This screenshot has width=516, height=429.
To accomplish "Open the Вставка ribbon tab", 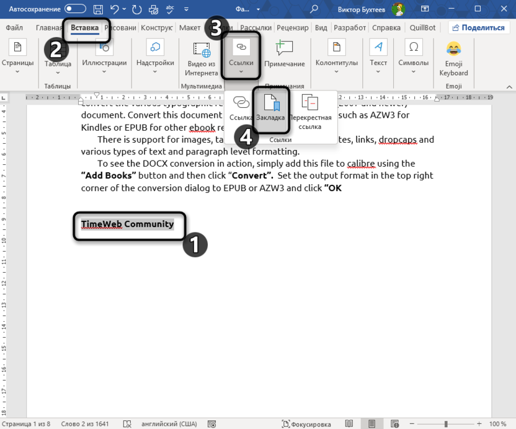I will (84, 28).
